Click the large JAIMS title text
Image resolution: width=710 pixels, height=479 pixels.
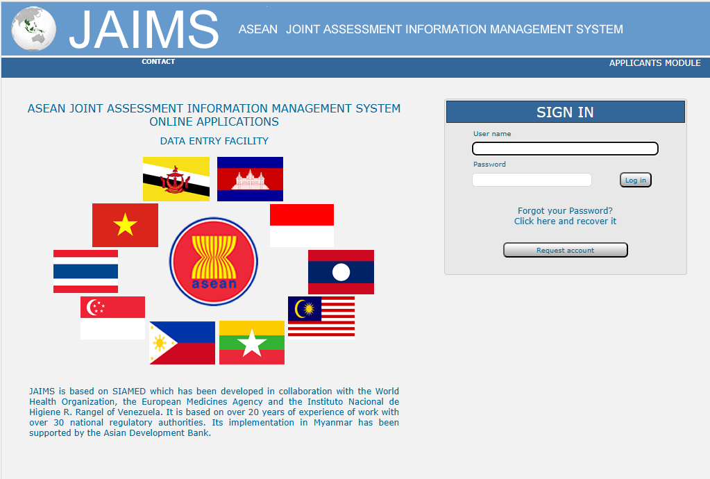pyautogui.click(x=144, y=29)
